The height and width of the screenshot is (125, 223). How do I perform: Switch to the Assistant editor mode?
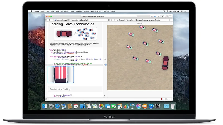point(155,16)
